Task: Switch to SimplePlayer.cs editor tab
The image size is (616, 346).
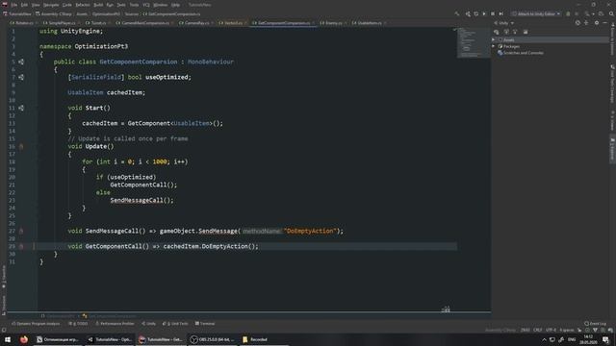Action: 61,23
